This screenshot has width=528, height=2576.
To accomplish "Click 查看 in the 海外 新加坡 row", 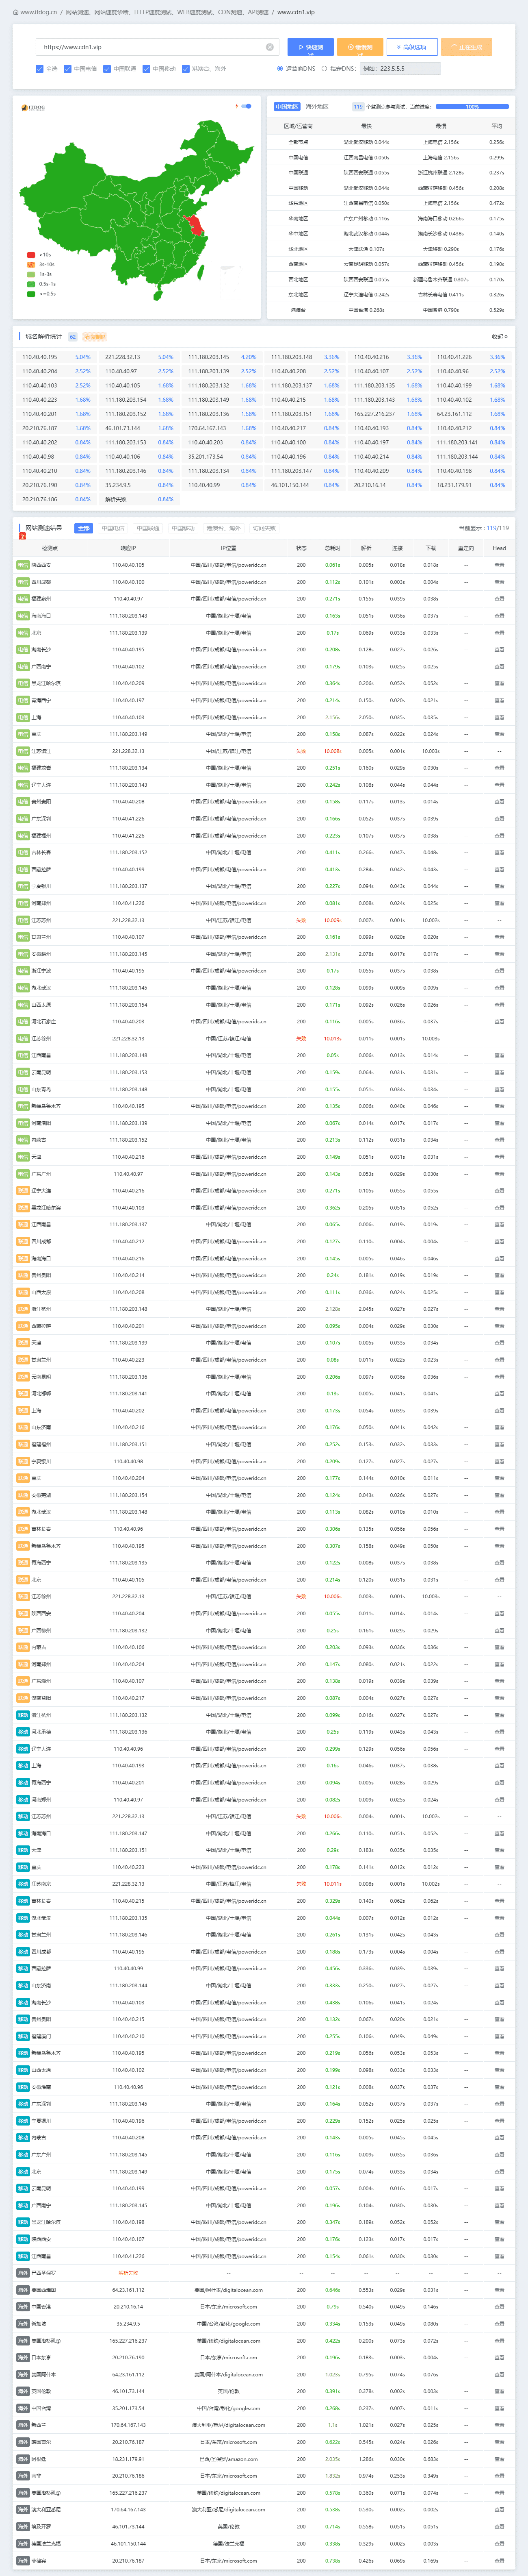I will pos(499,2324).
